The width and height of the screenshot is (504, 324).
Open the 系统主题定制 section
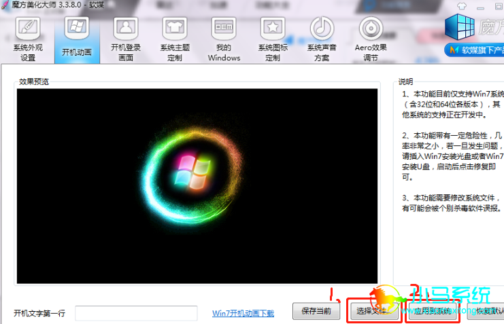click(175, 39)
